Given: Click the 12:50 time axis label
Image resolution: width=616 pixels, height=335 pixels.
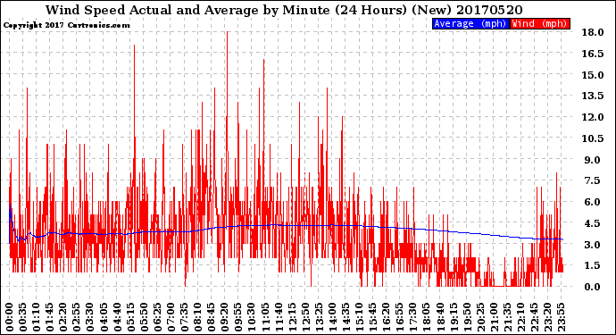Looking at the screenshot, I should (305, 317).
